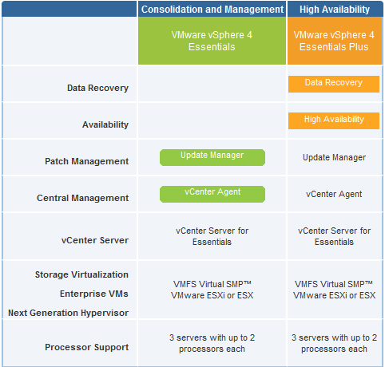Screen dimensions: 385x367
Task: Select the orange High Availability badge
Action: click(x=334, y=120)
